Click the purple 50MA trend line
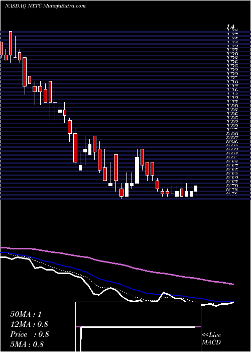Screen dimensions: 251x352 116,263
